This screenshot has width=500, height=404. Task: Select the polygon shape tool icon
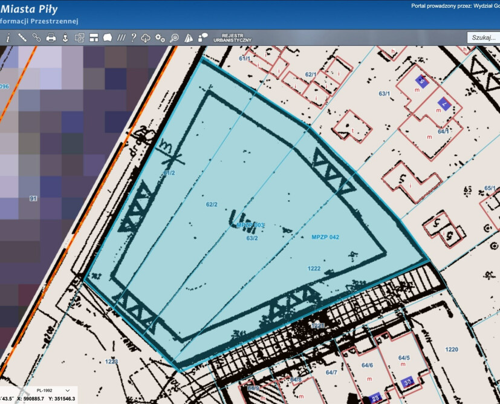107,37
